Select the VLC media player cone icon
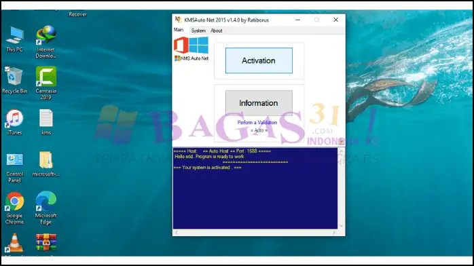The width and height of the screenshot is (474, 266). (x=14, y=243)
